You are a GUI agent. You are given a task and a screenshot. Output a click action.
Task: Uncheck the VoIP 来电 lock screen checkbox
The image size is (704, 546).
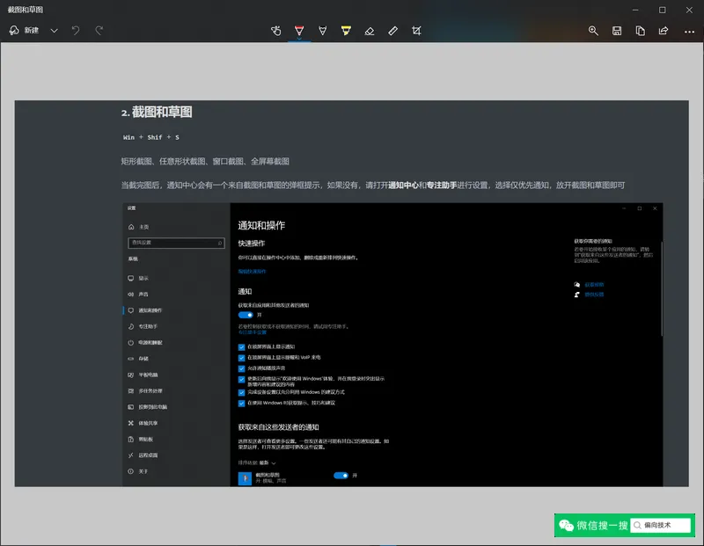click(x=241, y=358)
